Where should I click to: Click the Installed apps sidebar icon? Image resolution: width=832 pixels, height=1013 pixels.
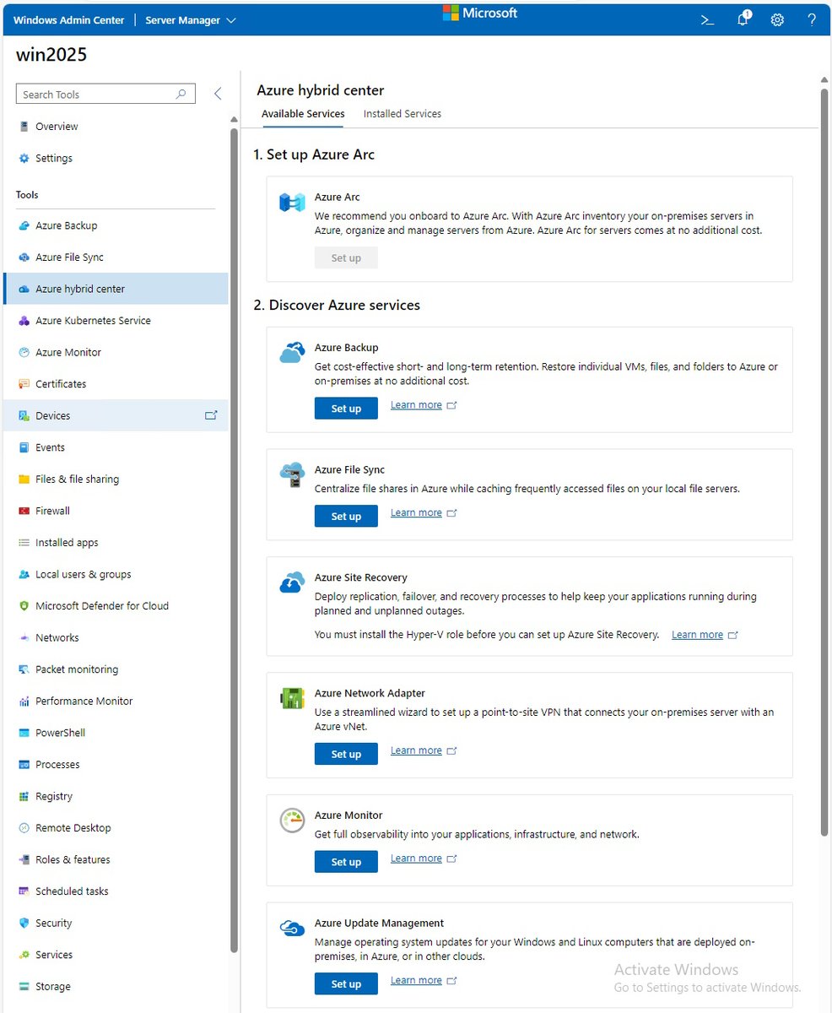coord(24,543)
